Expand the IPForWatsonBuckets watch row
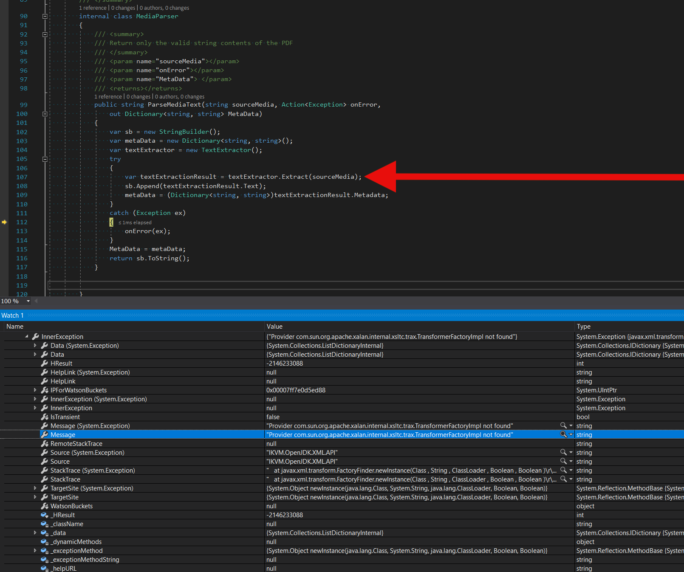Viewport: 684px width, 572px height. pyautogui.click(x=35, y=390)
